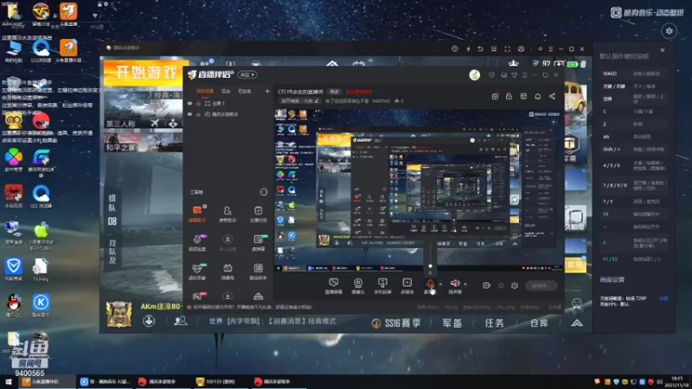The image size is (692, 389).
Task: Toggle the preview eye beside settings gear
Action: [x=501, y=285]
